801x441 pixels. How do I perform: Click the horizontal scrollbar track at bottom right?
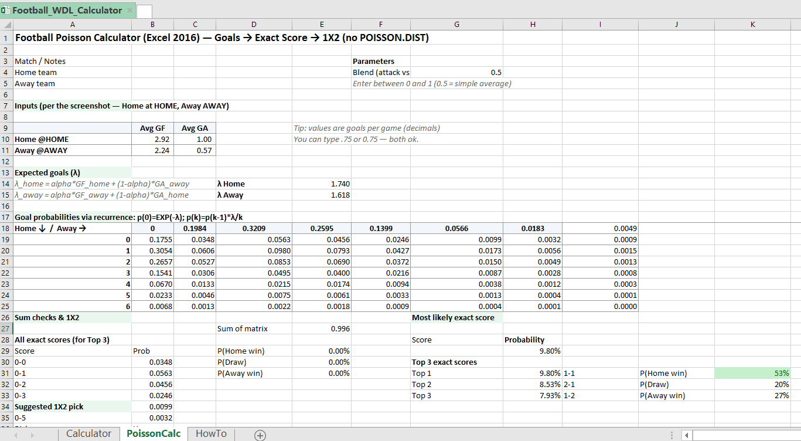(x=744, y=433)
